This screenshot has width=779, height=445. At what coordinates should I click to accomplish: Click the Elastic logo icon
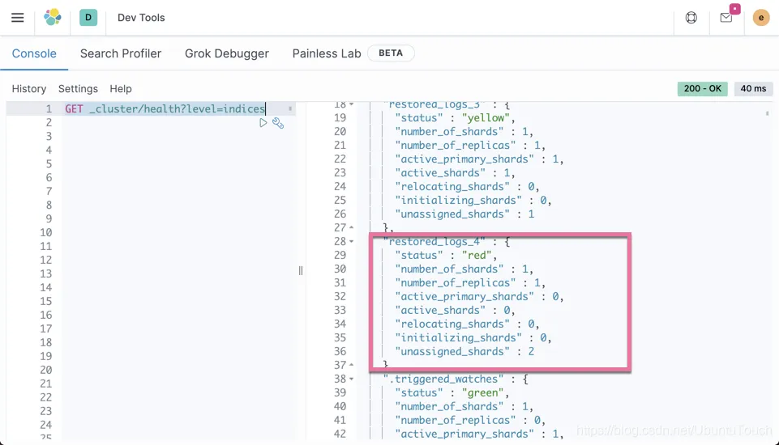(x=52, y=17)
